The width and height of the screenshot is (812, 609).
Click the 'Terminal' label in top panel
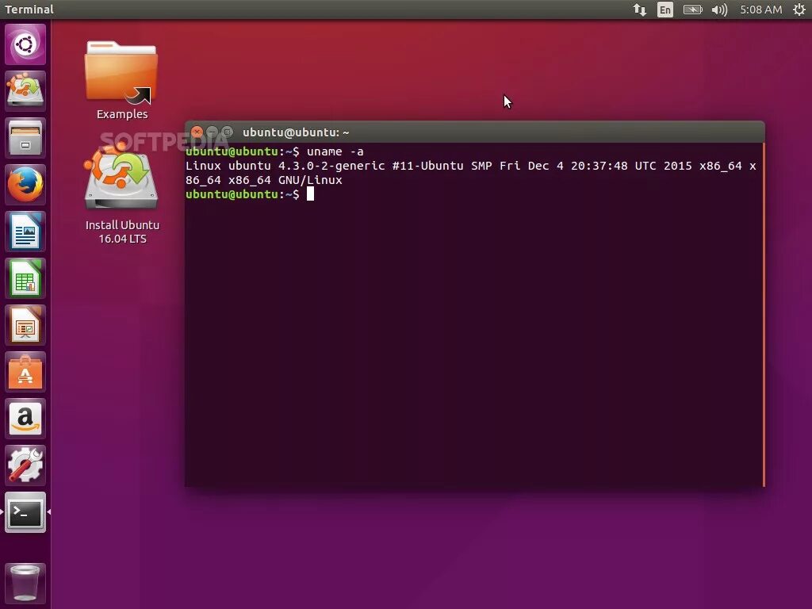pyautogui.click(x=29, y=10)
